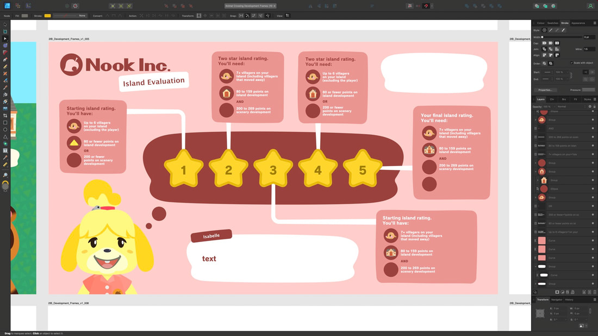Toggle visibility of 200 to 269 points layer

(x=593, y=137)
